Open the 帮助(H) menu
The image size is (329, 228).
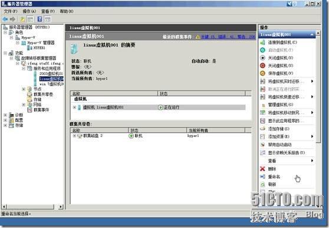click(x=67, y=11)
